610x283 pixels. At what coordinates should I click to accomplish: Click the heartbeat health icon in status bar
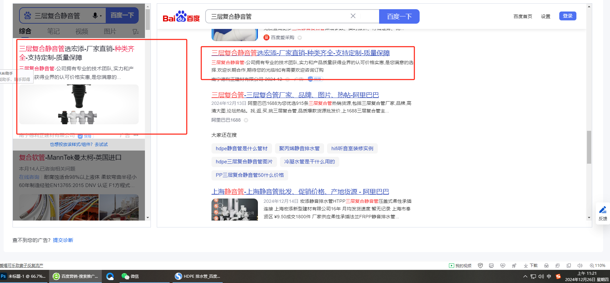point(503,266)
